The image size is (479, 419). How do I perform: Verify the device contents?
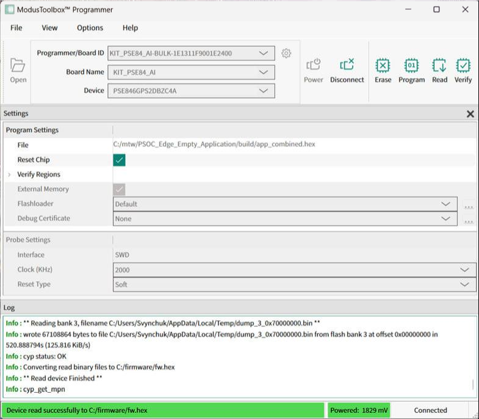[x=463, y=71]
